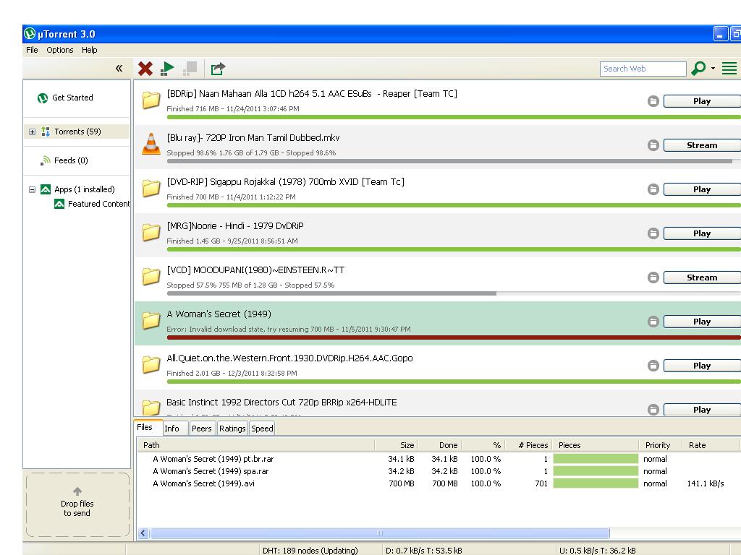Play Basic Instinct 1992 torrent
741x555 pixels.
(x=702, y=409)
